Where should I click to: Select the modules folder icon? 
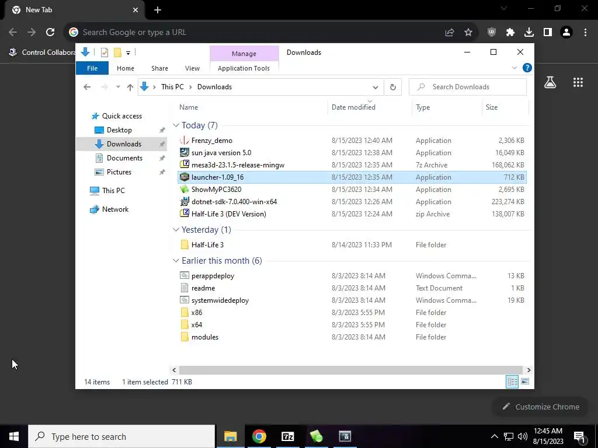[x=185, y=337]
